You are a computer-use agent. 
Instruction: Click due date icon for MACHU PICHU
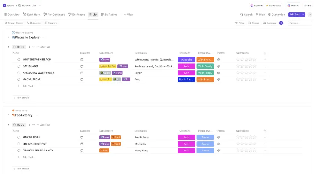[82, 79]
